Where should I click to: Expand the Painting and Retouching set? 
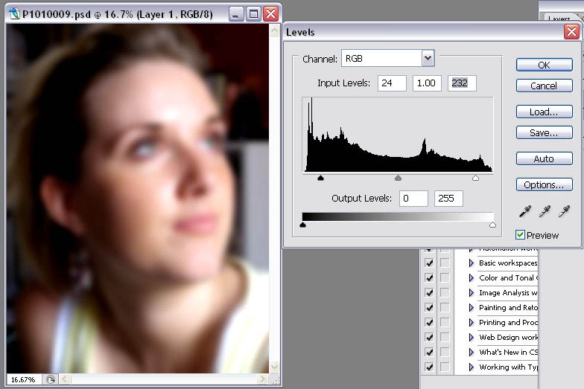coord(471,308)
